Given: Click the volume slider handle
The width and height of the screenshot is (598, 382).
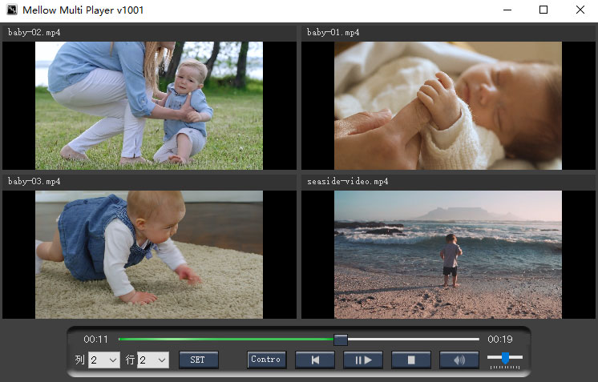Looking at the screenshot, I should click(505, 357).
